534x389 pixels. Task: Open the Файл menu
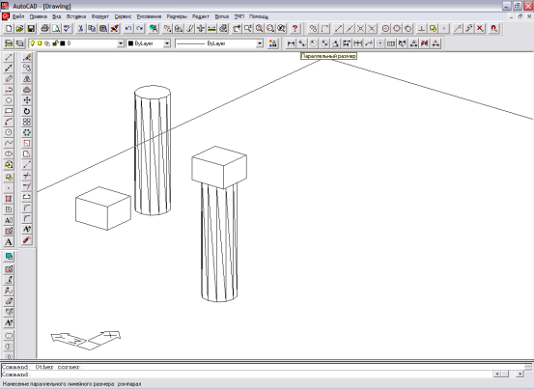click(x=18, y=16)
